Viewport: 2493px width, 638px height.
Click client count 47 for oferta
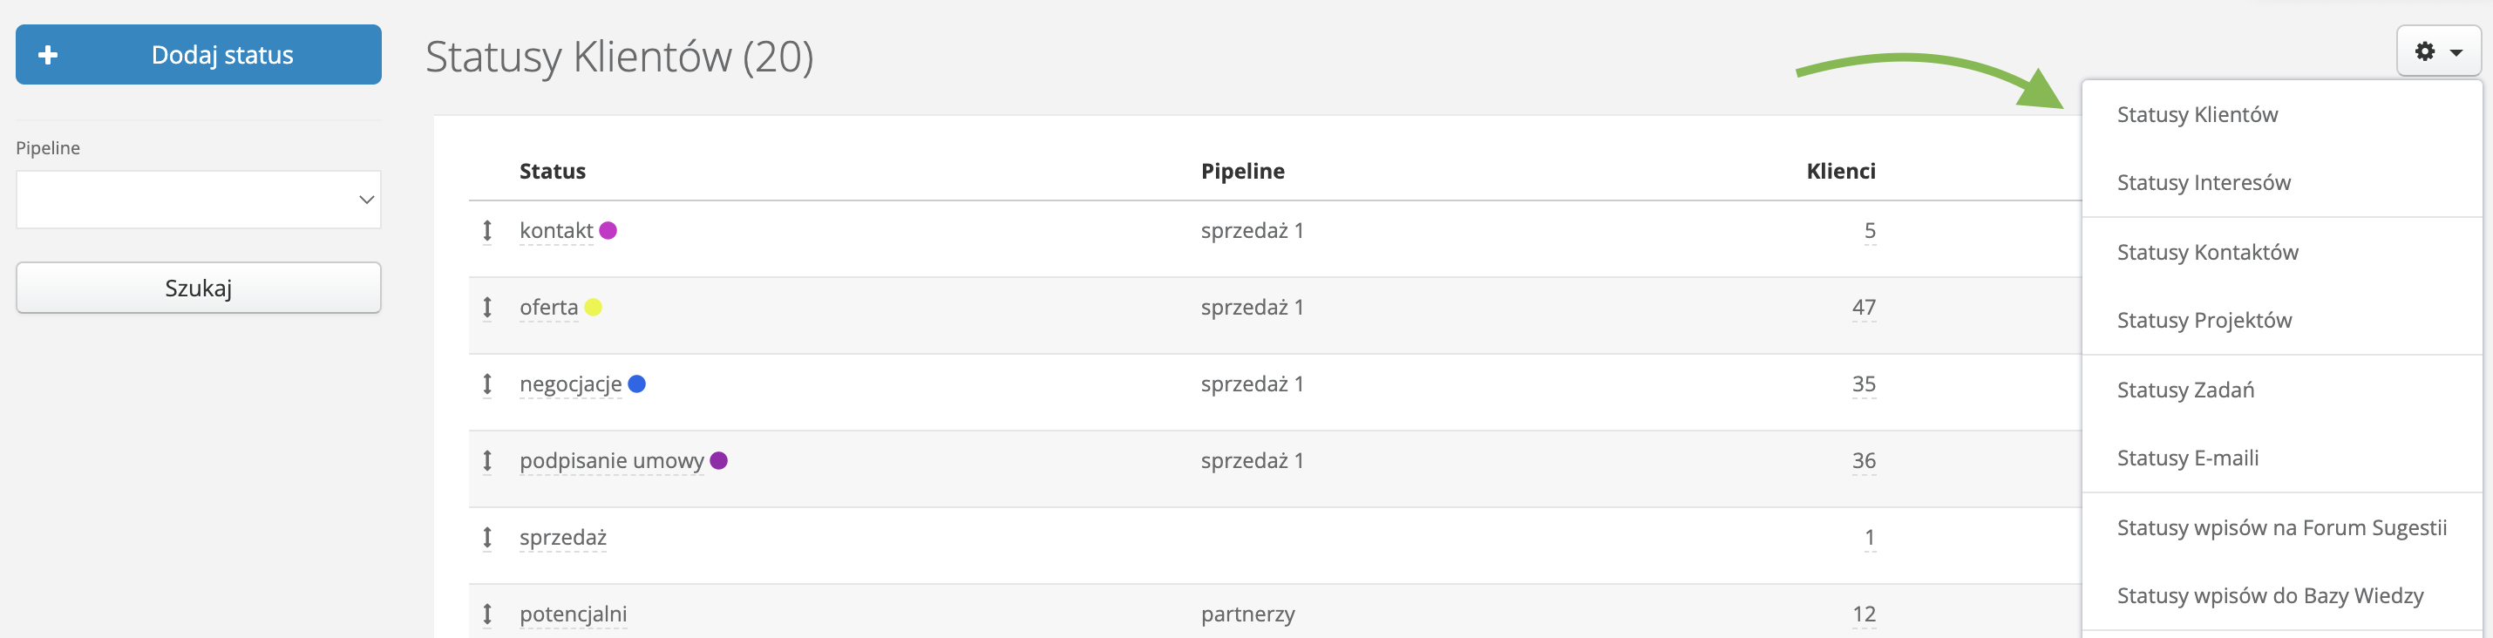[1863, 307]
